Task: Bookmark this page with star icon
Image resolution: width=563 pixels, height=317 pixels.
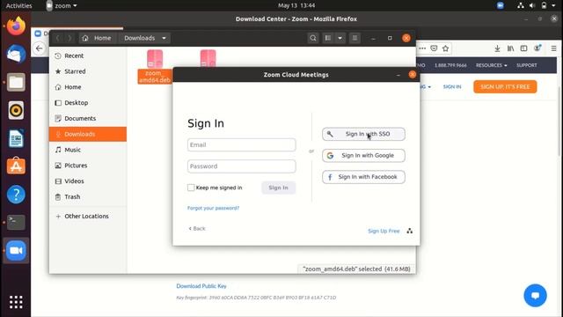Action: click(x=446, y=48)
